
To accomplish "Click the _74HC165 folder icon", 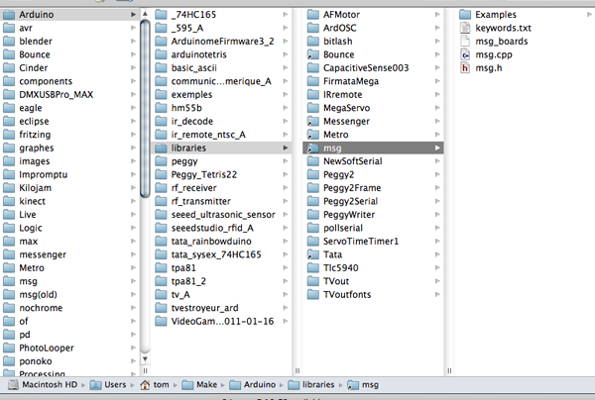I will [161, 15].
